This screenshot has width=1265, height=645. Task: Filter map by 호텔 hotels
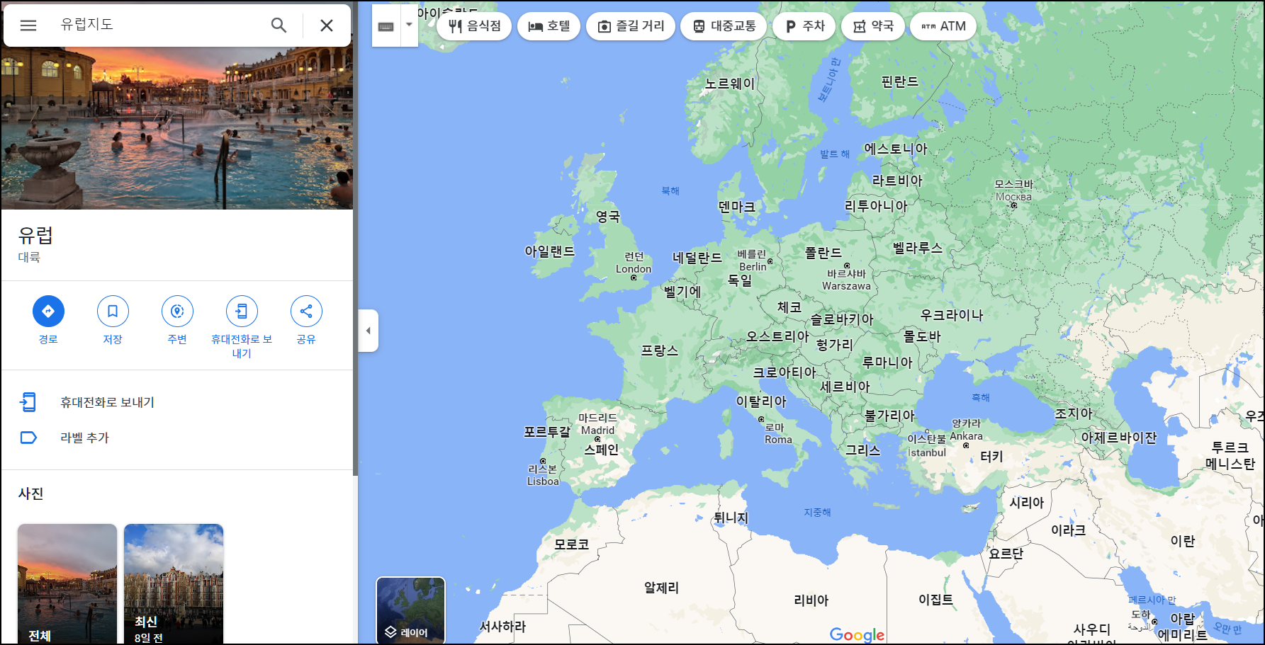point(549,26)
